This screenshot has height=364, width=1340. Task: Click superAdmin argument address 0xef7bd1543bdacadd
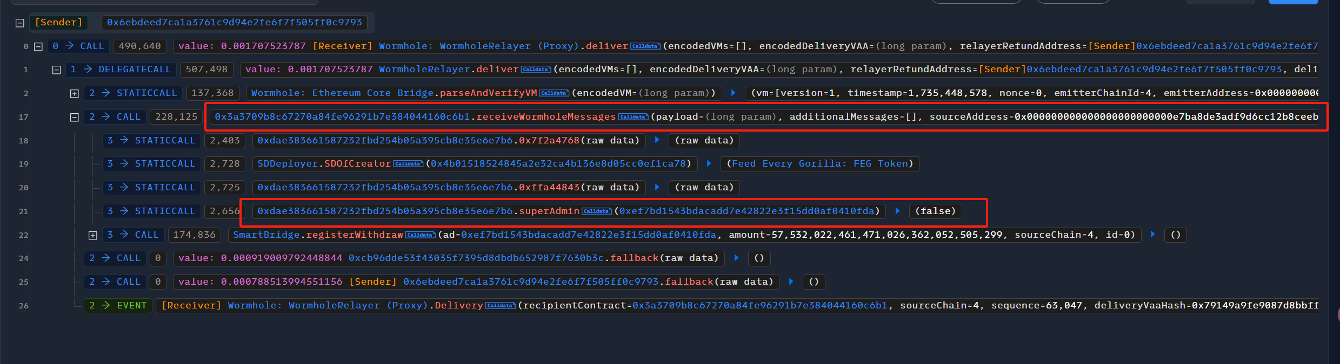pyautogui.click(x=747, y=211)
